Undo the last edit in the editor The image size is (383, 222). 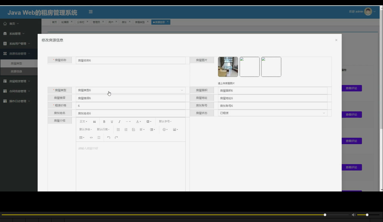109,137
